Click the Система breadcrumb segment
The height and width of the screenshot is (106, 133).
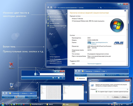tap(81, 8)
